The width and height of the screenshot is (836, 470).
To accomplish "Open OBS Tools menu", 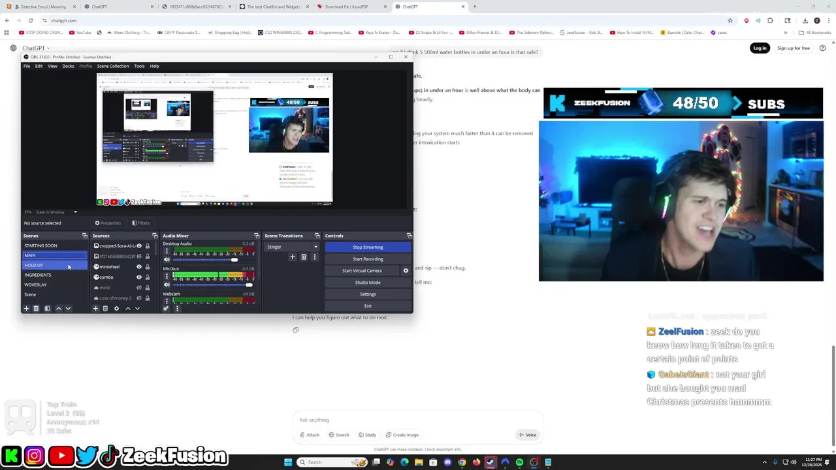I will click(x=139, y=66).
